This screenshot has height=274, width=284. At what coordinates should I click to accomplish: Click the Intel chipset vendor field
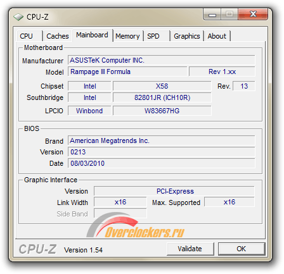pos(89,86)
